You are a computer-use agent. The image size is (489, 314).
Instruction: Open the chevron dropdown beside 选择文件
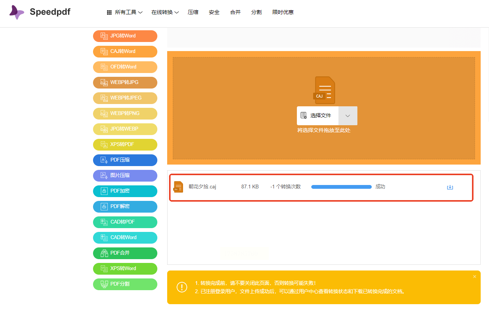point(348,116)
